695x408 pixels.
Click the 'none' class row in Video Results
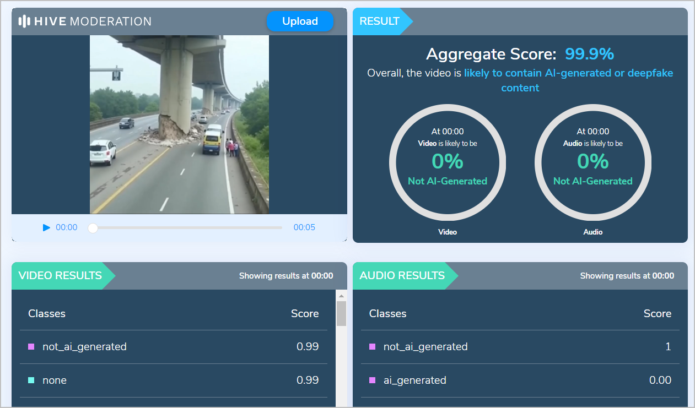(174, 380)
